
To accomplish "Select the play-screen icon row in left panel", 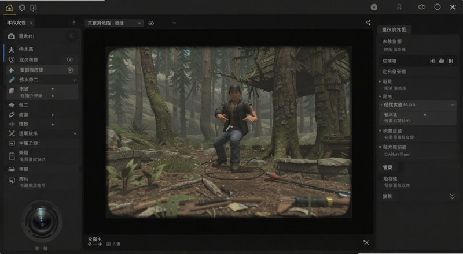I will point(42,143).
